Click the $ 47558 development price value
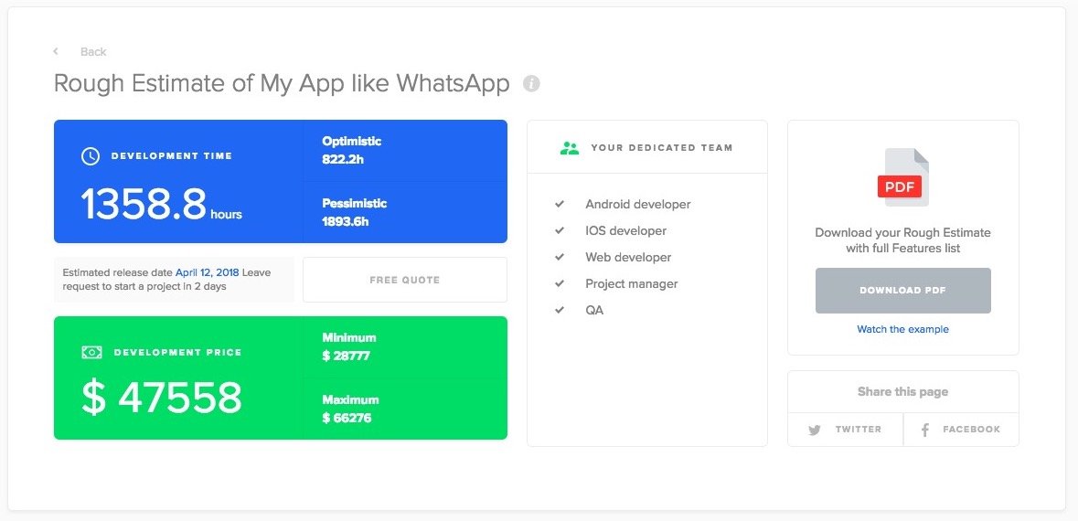This screenshot has height=521, width=1078. 162,398
